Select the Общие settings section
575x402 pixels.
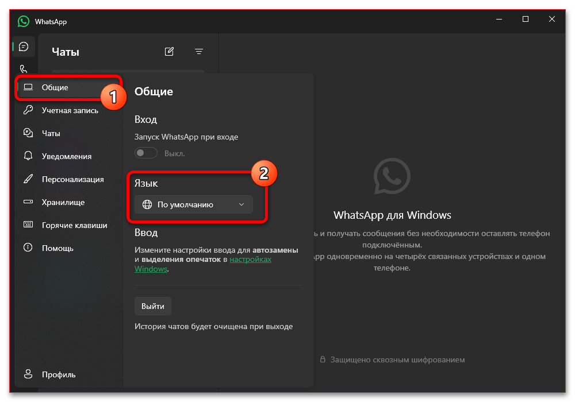[68, 87]
